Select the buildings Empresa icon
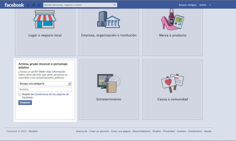The width and height of the screenshot is (236, 141). click(109, 19)
